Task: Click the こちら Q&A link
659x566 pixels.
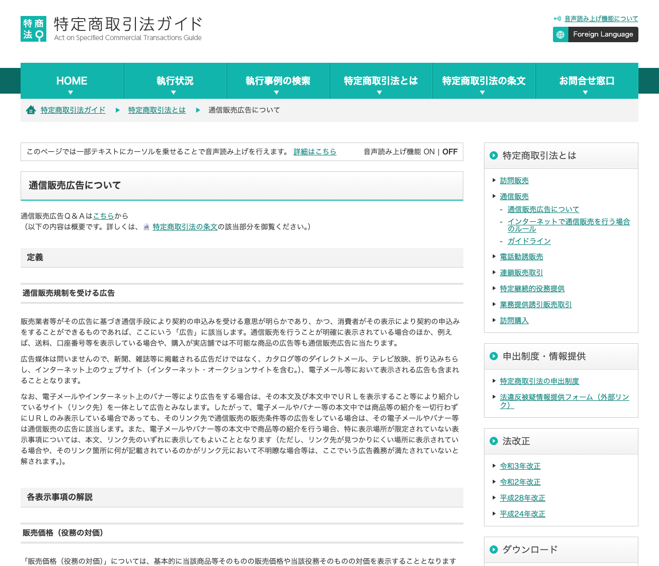Action: (x=103, y=216)
